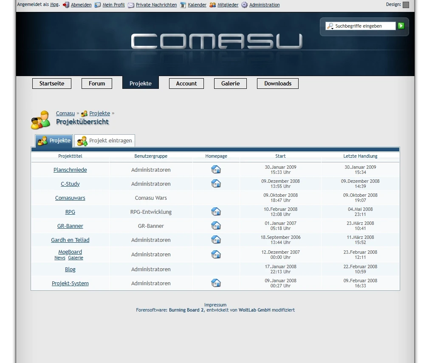Open the Projekt-System project link
The width and height of the screenshot is (432, 363).
pyautogui.click(x=70, y=284)
